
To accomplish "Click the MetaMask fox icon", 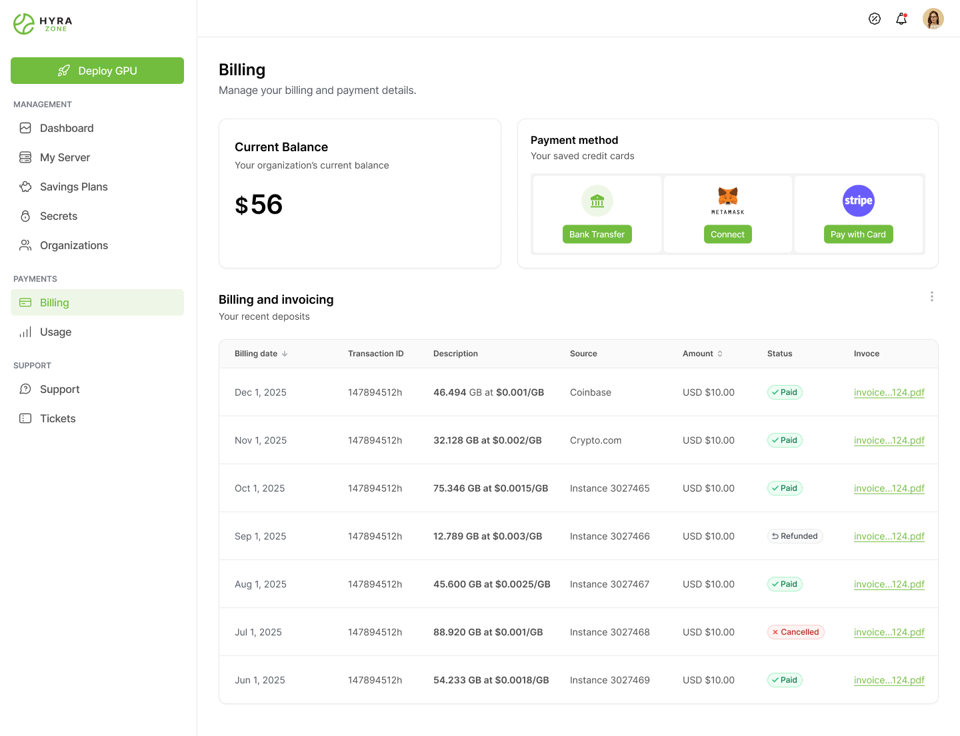I will (728, 197).
